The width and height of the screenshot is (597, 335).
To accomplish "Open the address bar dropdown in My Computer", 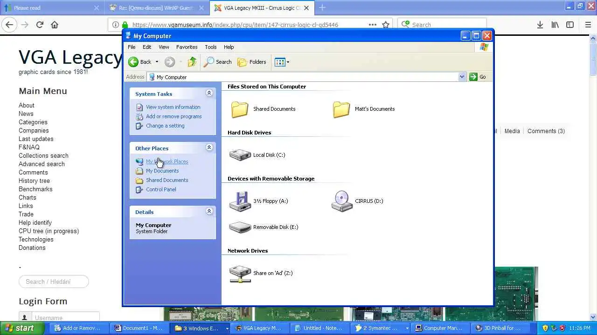I will (462, 77).
